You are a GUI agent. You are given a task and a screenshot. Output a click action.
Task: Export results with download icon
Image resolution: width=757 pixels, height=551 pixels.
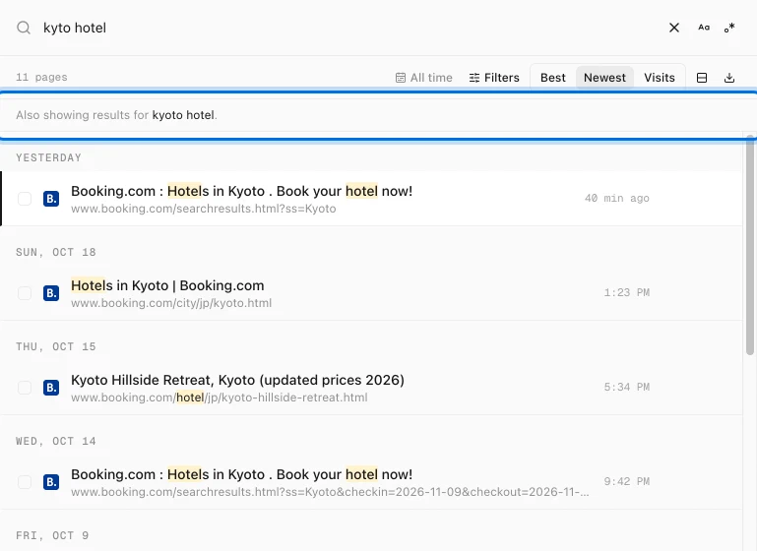tap(729, 78)
